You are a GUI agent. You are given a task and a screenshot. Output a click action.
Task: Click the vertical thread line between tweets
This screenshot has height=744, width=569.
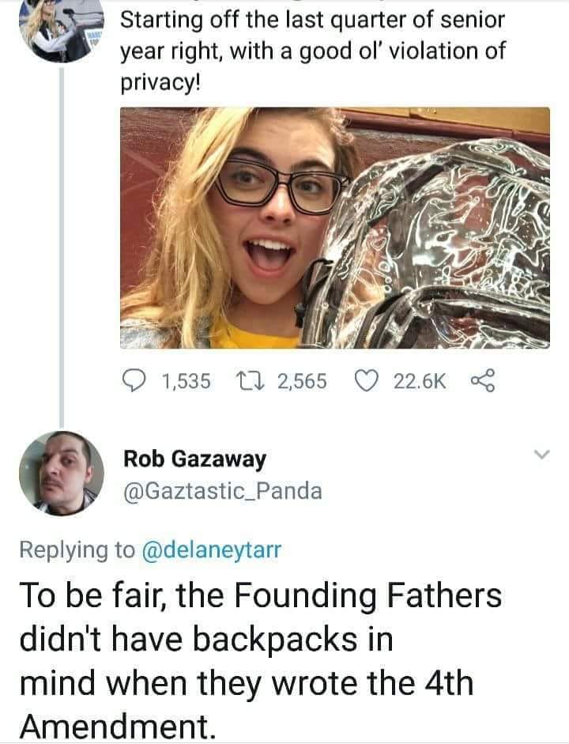(x=62, y=237)
